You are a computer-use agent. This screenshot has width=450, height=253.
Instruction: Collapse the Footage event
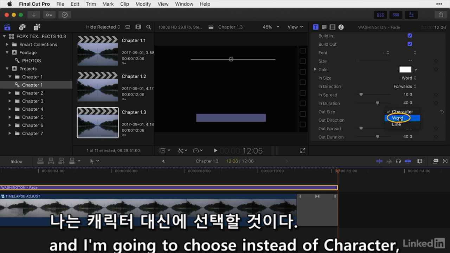[7, 53]
